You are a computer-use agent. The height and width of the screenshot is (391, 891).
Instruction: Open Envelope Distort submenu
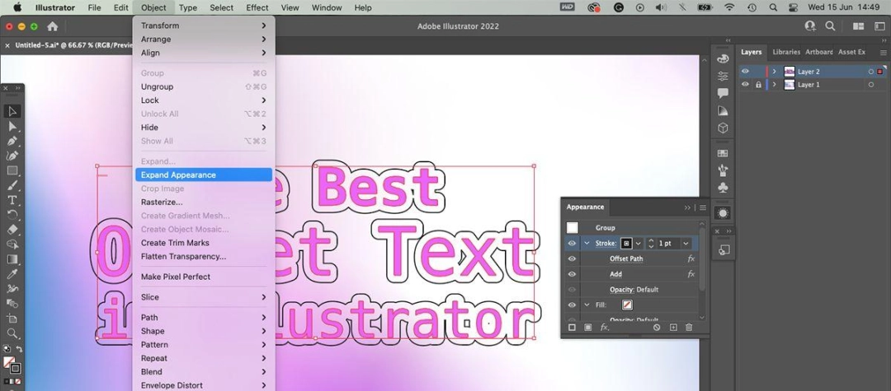click(204, 385)
